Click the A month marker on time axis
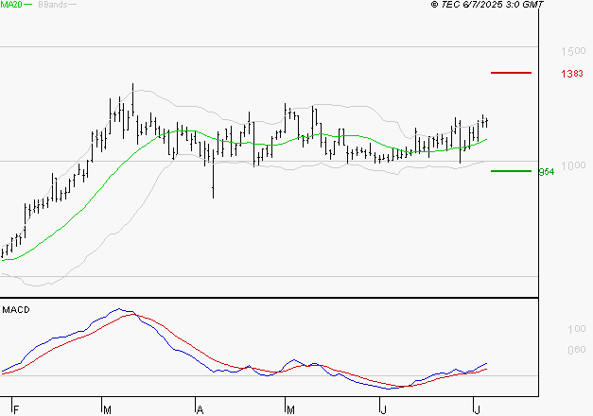Image resolution: width=593 pixels, height=416 pixels. click(201, 410)
